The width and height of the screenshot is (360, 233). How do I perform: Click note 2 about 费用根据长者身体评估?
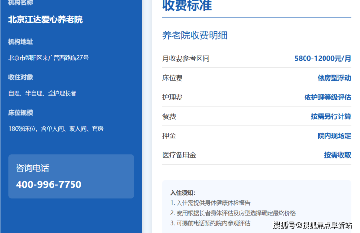pos(233,213)
